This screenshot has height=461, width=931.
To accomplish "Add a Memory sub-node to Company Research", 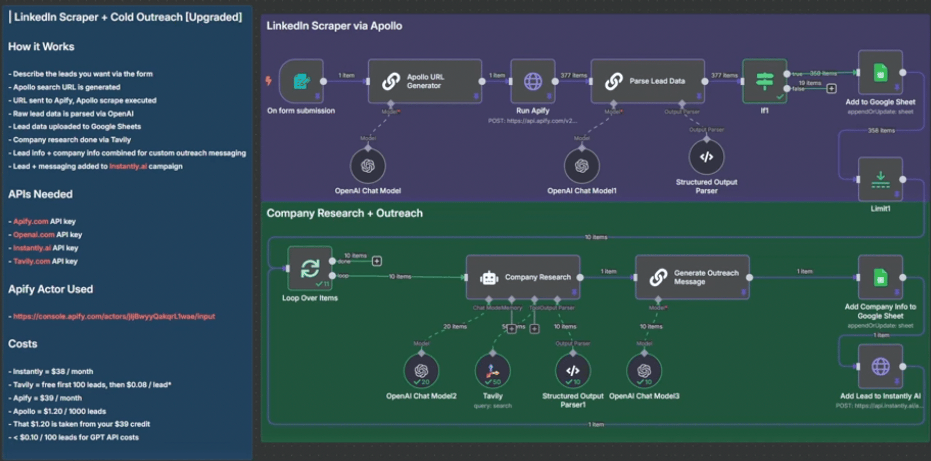I will (511, 329).
